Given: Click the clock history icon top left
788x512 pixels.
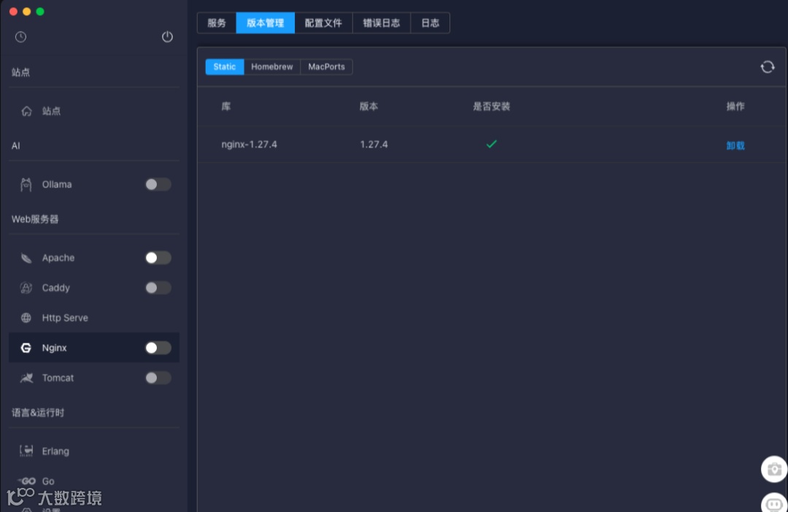Looking at the screenshot, I should pos(20,36).
